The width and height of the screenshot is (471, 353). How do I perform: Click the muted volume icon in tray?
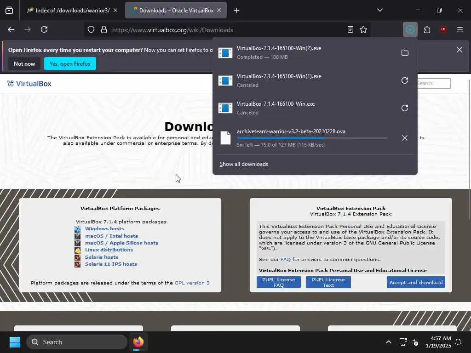point(415,342)
